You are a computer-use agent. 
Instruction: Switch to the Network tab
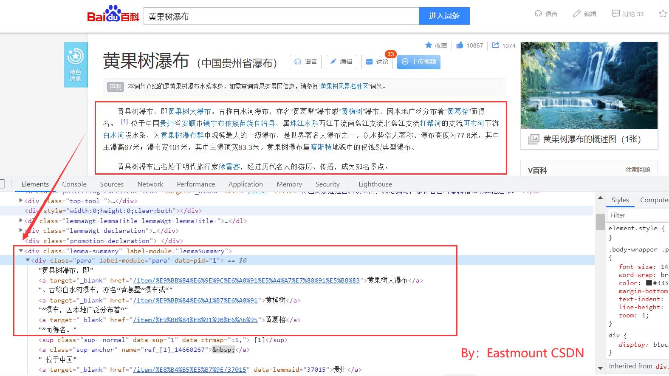pyautogui.click(x=150, y=184)
